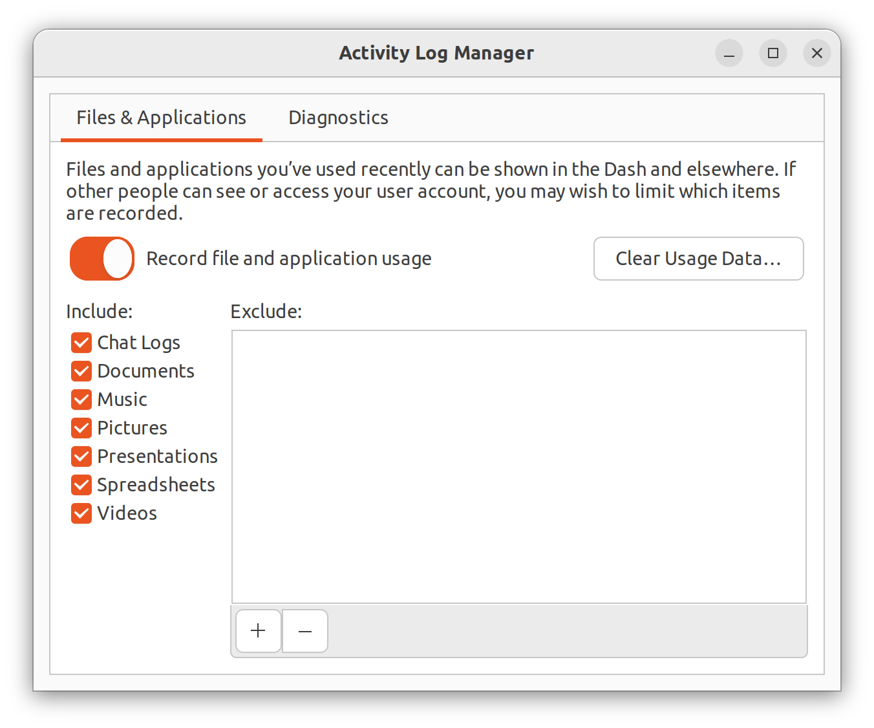Viewport: 874px width, 728px height.
Task: Uncheck the Videos checkbox
Action: [81, 513]
